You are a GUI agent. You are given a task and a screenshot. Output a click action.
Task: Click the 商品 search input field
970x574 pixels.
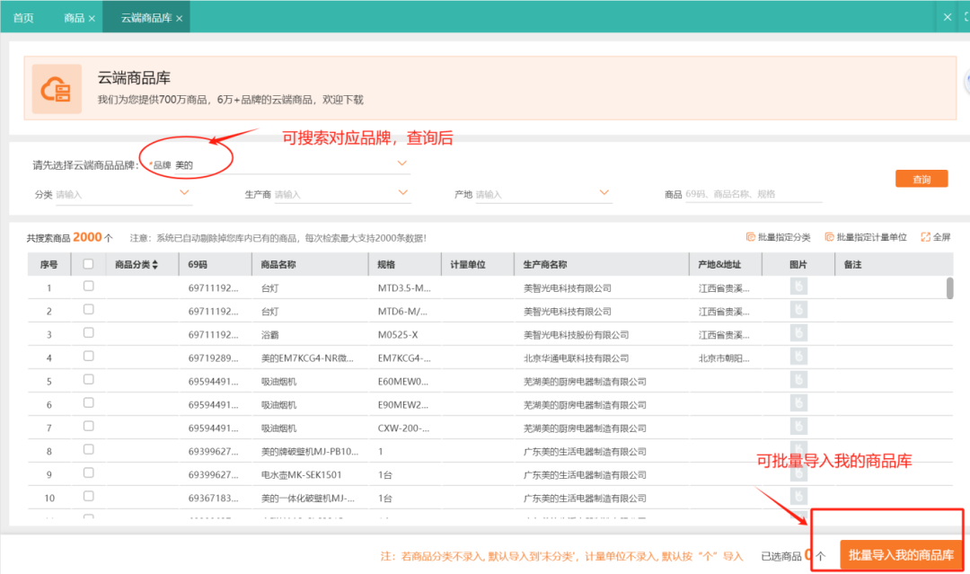click(754, 194)
